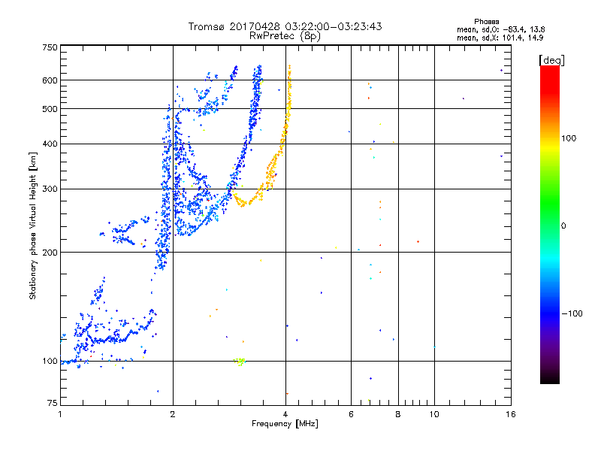
Task: Click the subtitle 'RwPretec (8p)'
Action: [x=285, y=36]
